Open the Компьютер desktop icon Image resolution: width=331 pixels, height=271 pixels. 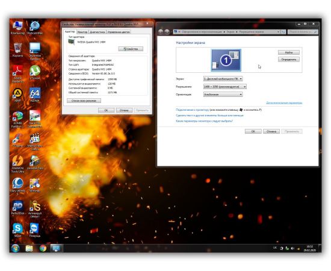tap(17, 28)
